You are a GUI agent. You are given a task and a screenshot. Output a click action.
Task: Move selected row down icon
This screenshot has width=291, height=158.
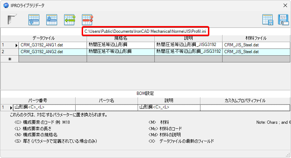pos(34,20)
